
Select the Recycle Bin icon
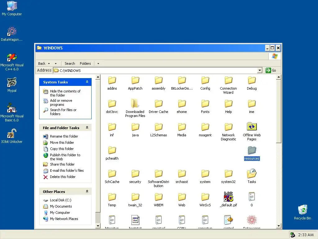(302, 212)
